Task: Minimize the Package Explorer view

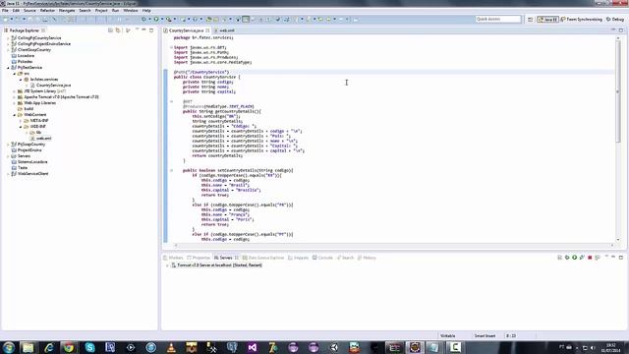Action: [144, 30]
